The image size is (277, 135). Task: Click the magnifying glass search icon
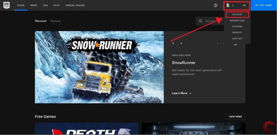[200, 21]
